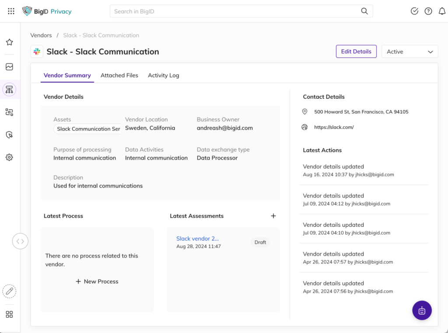Expand the sidebar with the arrows toggle
448x333 pixels.
(20, 241)
